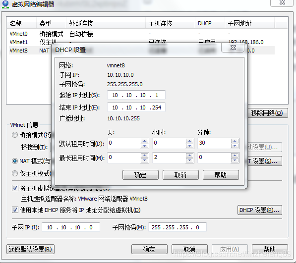The height and width of the screenshot is (263, 296).
Task: Click 起始 IP 地址 input field
Action: (x=136, y=95)
